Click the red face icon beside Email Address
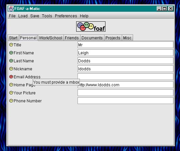 (11, 77)
